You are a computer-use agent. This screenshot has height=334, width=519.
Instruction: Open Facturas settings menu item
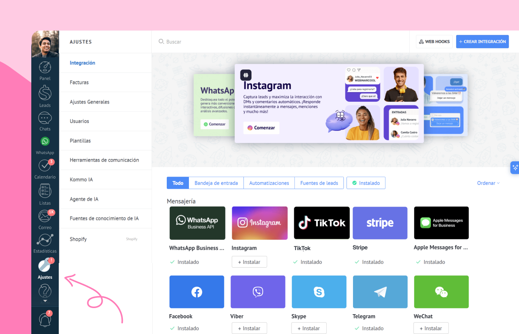click(105, 82)
